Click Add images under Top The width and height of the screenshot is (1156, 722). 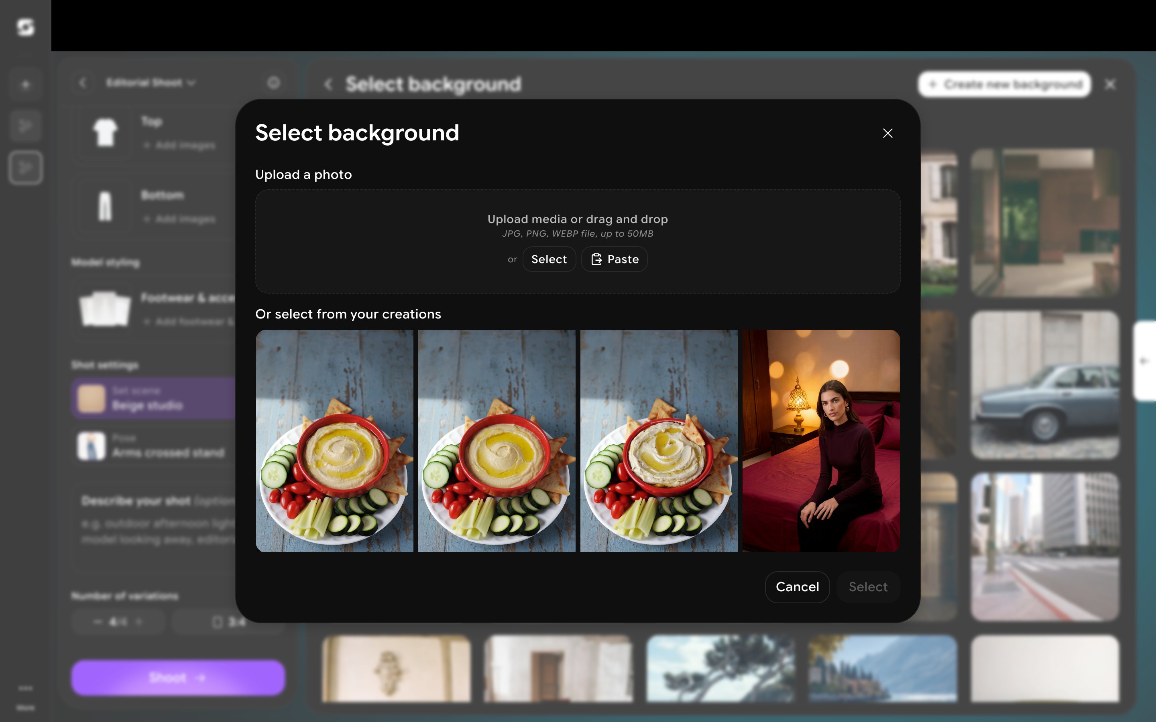coord(179,145)
